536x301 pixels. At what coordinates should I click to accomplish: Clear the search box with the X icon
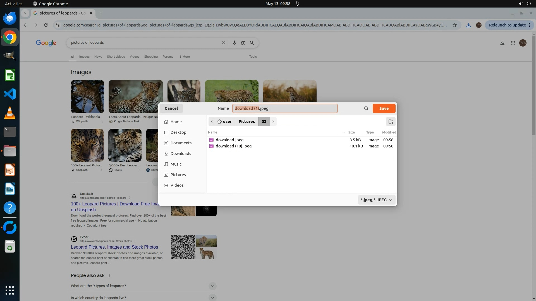pos(223,43)
